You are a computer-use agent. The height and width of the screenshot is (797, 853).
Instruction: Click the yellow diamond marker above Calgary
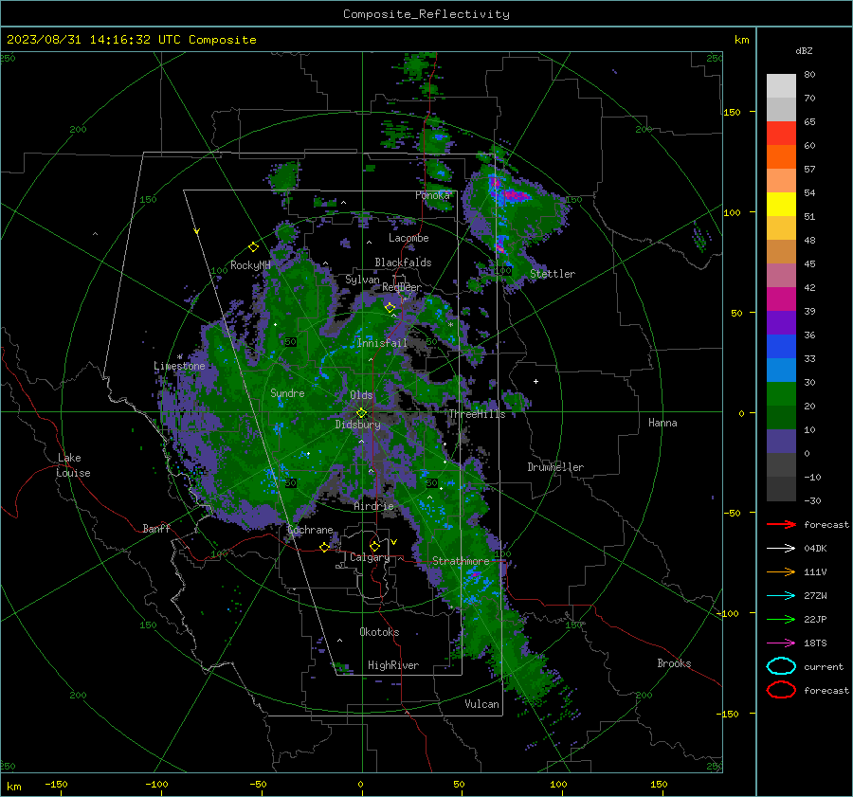(x=374, y=546)
